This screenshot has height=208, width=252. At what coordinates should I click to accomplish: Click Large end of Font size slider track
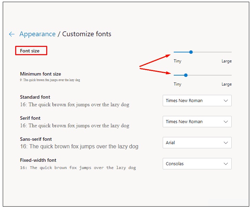tap(230, 52)
